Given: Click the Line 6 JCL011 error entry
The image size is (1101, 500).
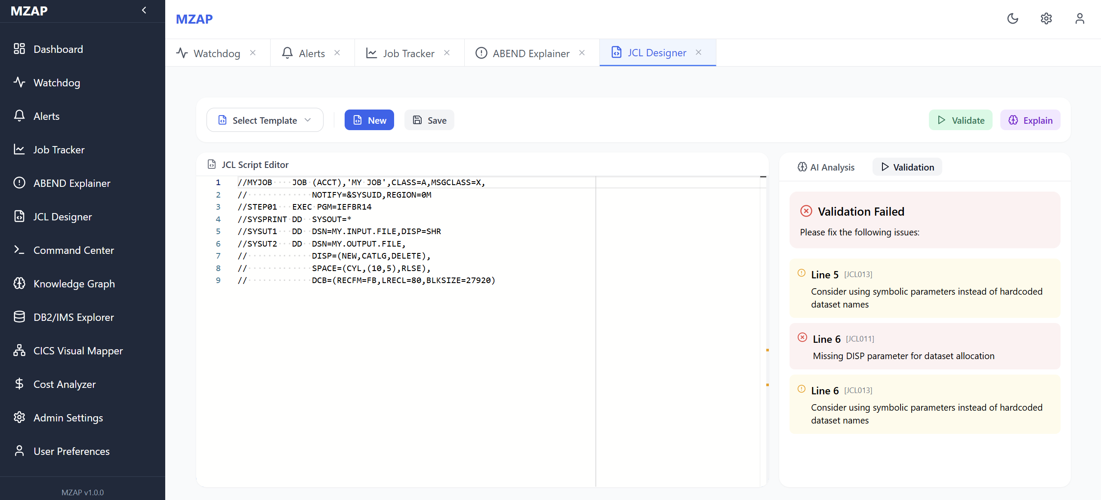Looking at the screenshot, I should (925, 347).
